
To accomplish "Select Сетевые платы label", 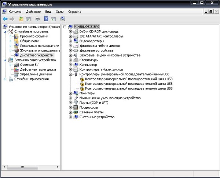I will (x=91, y=112).
